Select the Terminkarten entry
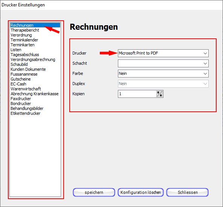This screenshot has height=207, width=223. [x=23, y=45]
